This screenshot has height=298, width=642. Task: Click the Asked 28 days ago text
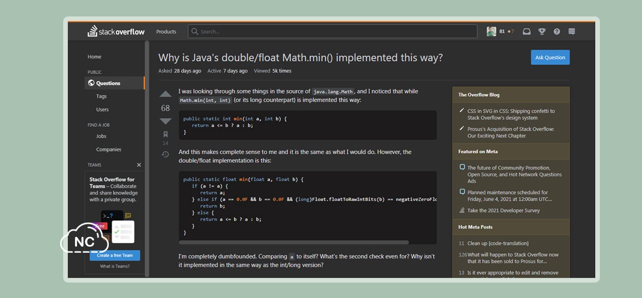180,71
